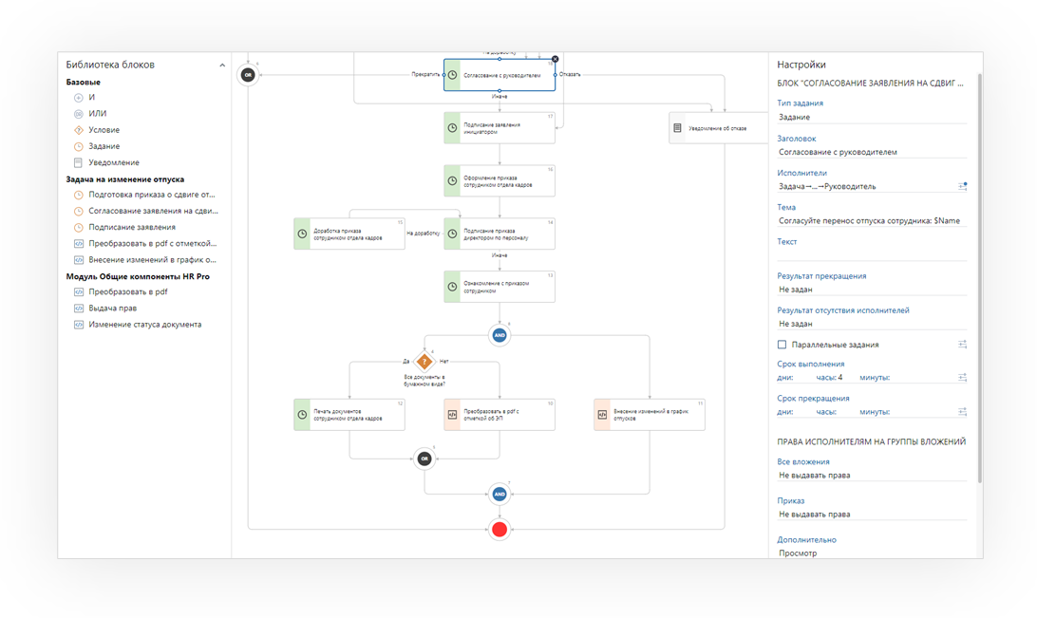Click the 'Уведомление об отказе' block icon

pyautogui.click(x=677, y=128)
